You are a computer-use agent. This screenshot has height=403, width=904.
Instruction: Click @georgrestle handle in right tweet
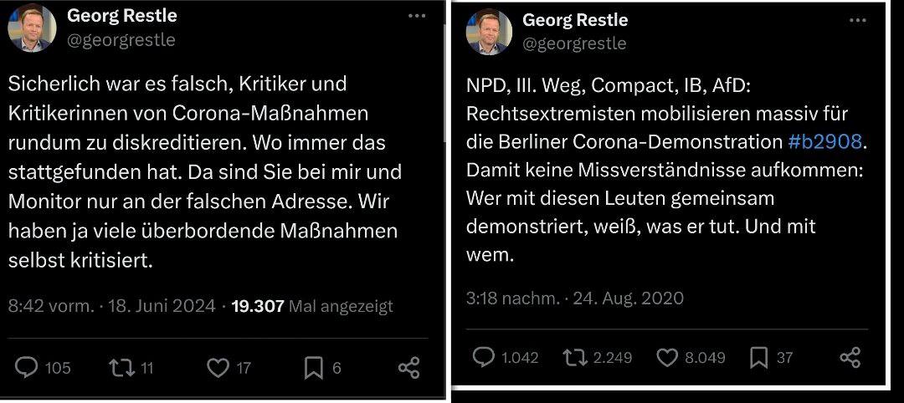coord(573,43)
